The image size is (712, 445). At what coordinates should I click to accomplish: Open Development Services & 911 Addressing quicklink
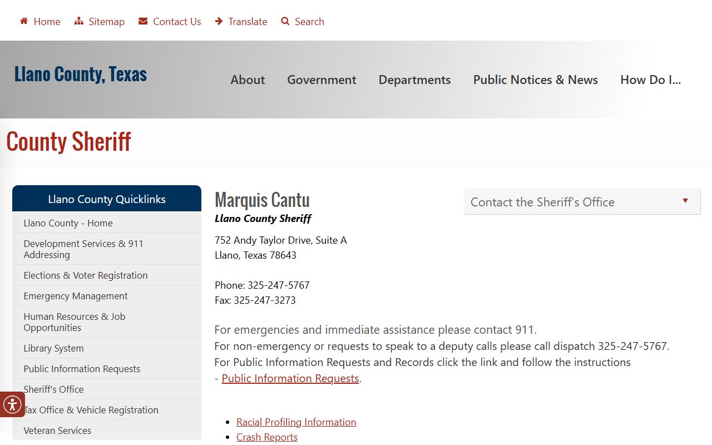click(x=107, y=249)
